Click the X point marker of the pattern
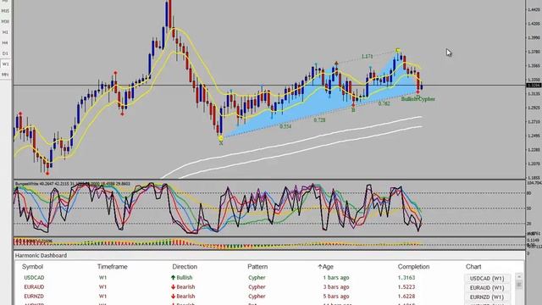 tap(221, 139)
